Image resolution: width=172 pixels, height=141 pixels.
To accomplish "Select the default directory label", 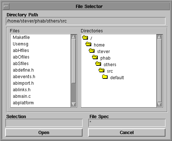I will (x=117, y=78).
